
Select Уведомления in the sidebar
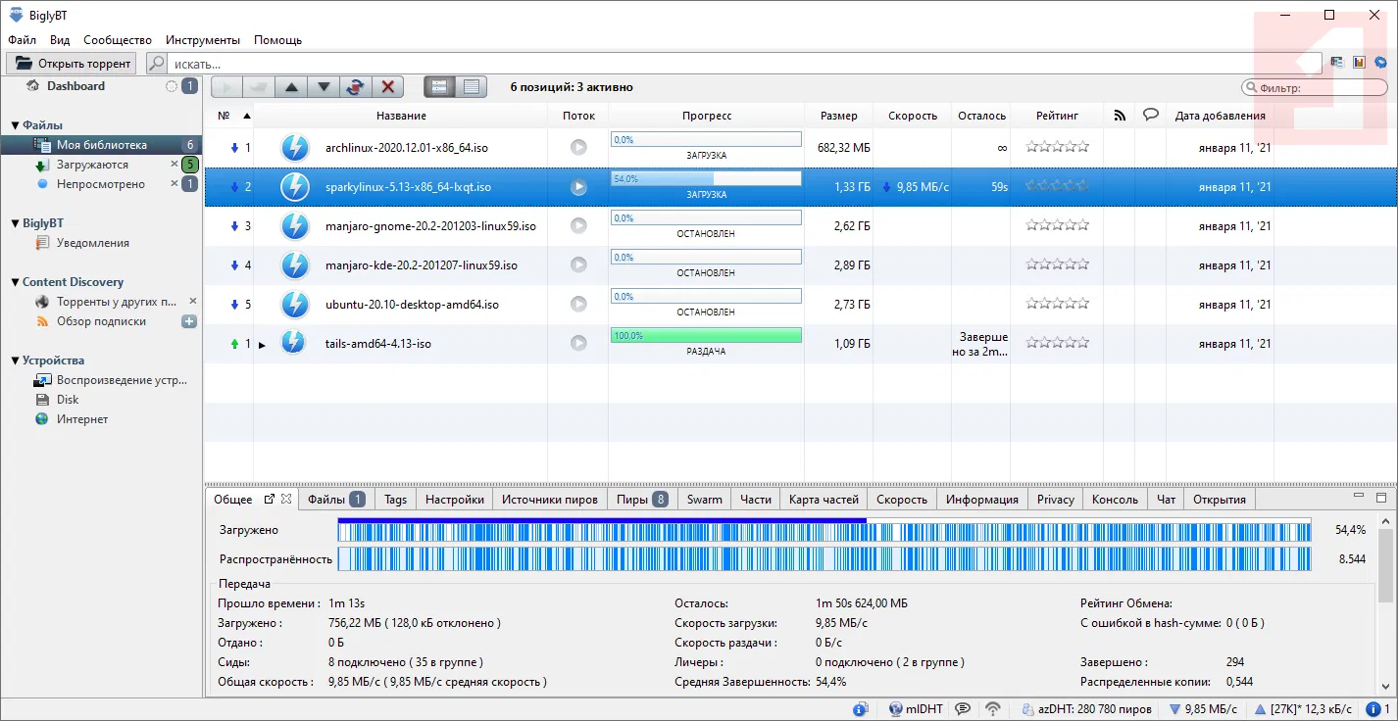pos(92,243)
